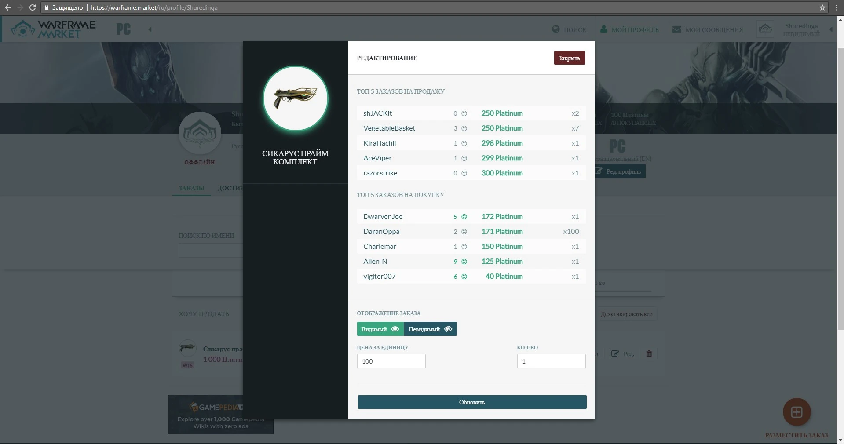This screenshot has height=444, width=844.
Task: Open МОИ СООБЩЕНИЯ in the top navigation
Action: pyautogui.click(x=708, y=29)
